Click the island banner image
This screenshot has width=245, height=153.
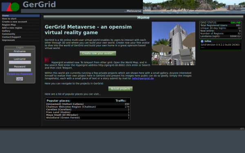tap(194, 7)
